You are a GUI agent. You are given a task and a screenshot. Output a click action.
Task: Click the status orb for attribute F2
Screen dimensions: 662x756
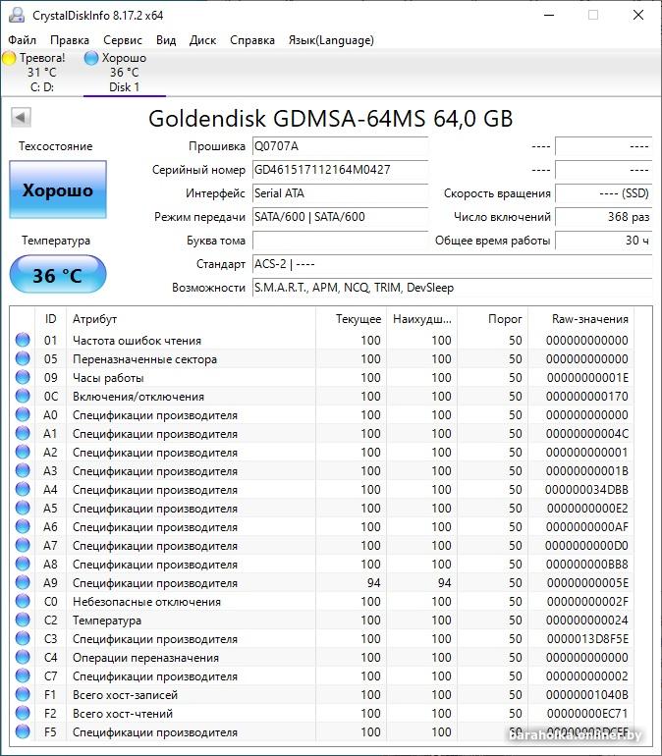[23, 713]
